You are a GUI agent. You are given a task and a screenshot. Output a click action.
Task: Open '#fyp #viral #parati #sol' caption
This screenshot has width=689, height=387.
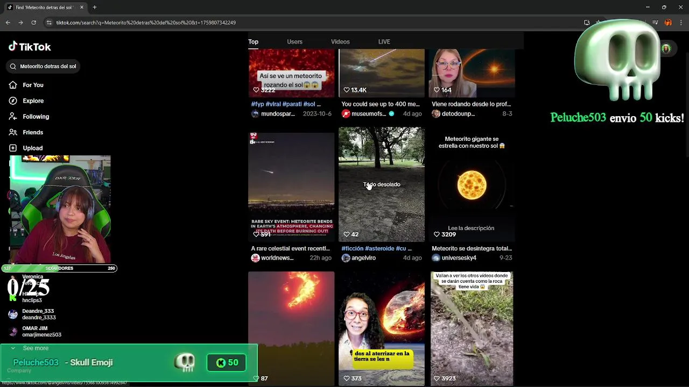click(x=286, y=104)
